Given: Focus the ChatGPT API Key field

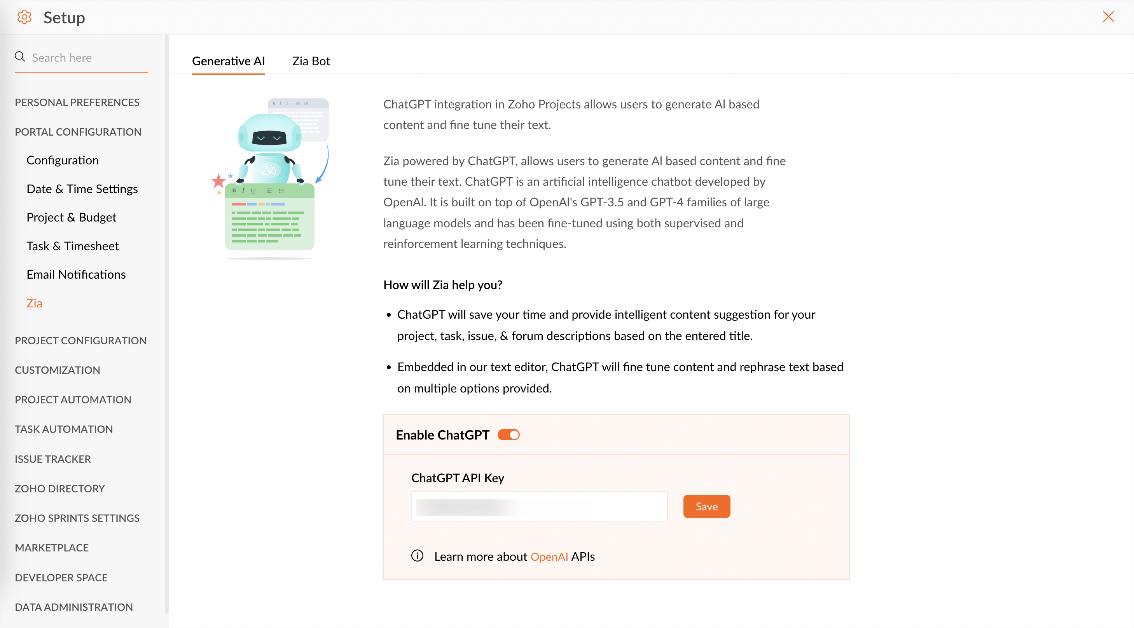Looking at the screenshot, I should (539, 506).
